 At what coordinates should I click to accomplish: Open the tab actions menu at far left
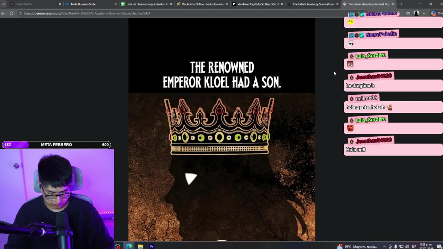(3, 4)
